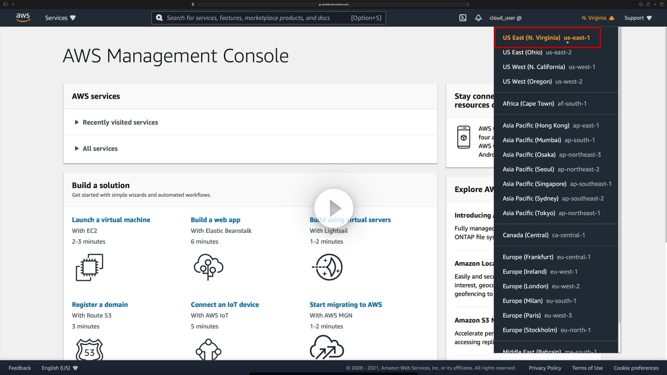Click the video play button overlay
The image size is (667, 375).
tap(334, 208)
